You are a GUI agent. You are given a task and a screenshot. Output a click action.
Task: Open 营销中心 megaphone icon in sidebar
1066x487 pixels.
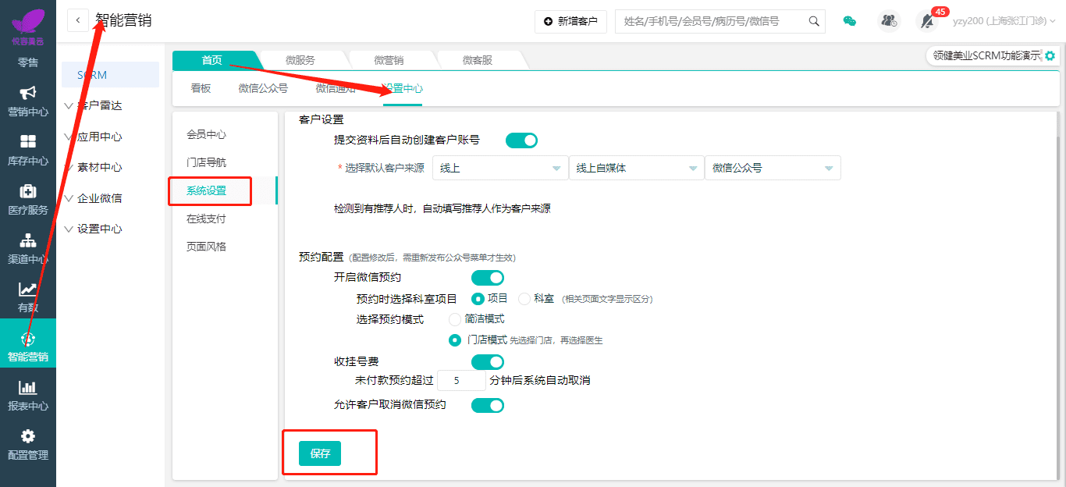click(28, 94)
